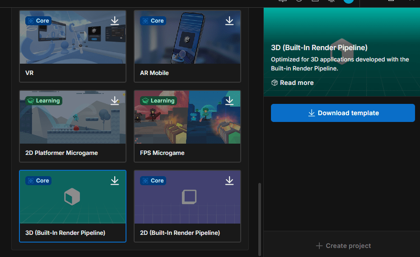
Task: Click the download icon on AR Mobile card
Action: [x=229, y=21]
